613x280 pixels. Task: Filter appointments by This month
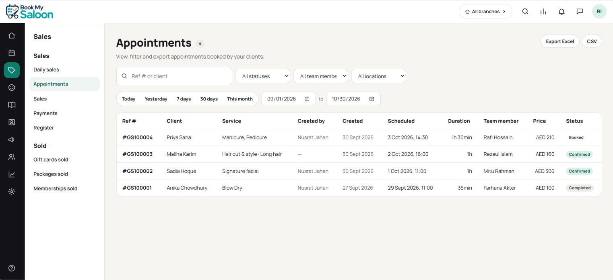point(240,99)
